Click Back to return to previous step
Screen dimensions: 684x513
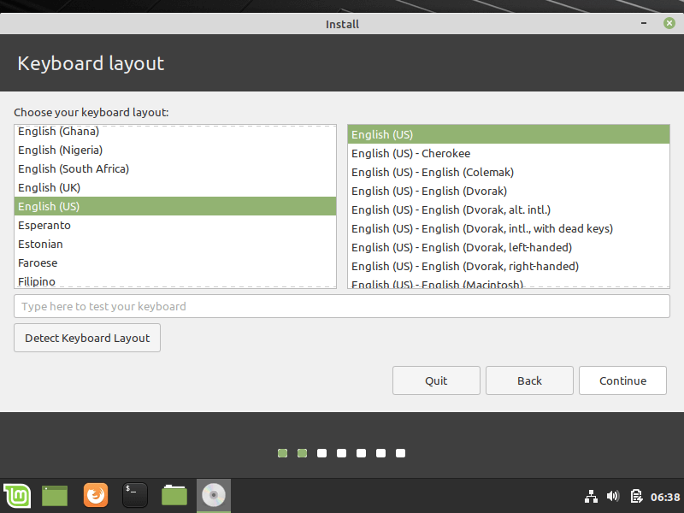click(x=529, y=380)
